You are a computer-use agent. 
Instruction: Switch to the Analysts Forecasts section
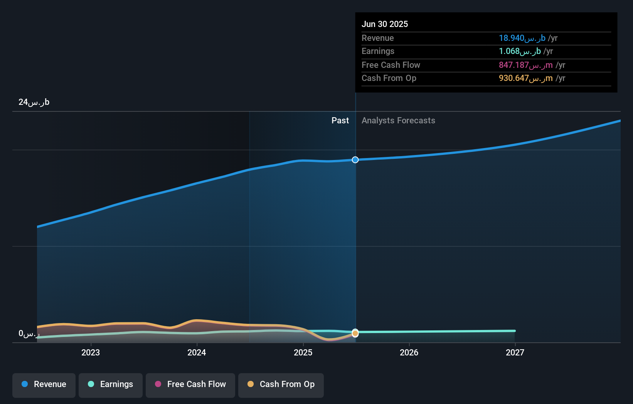[x=398, y=120]
